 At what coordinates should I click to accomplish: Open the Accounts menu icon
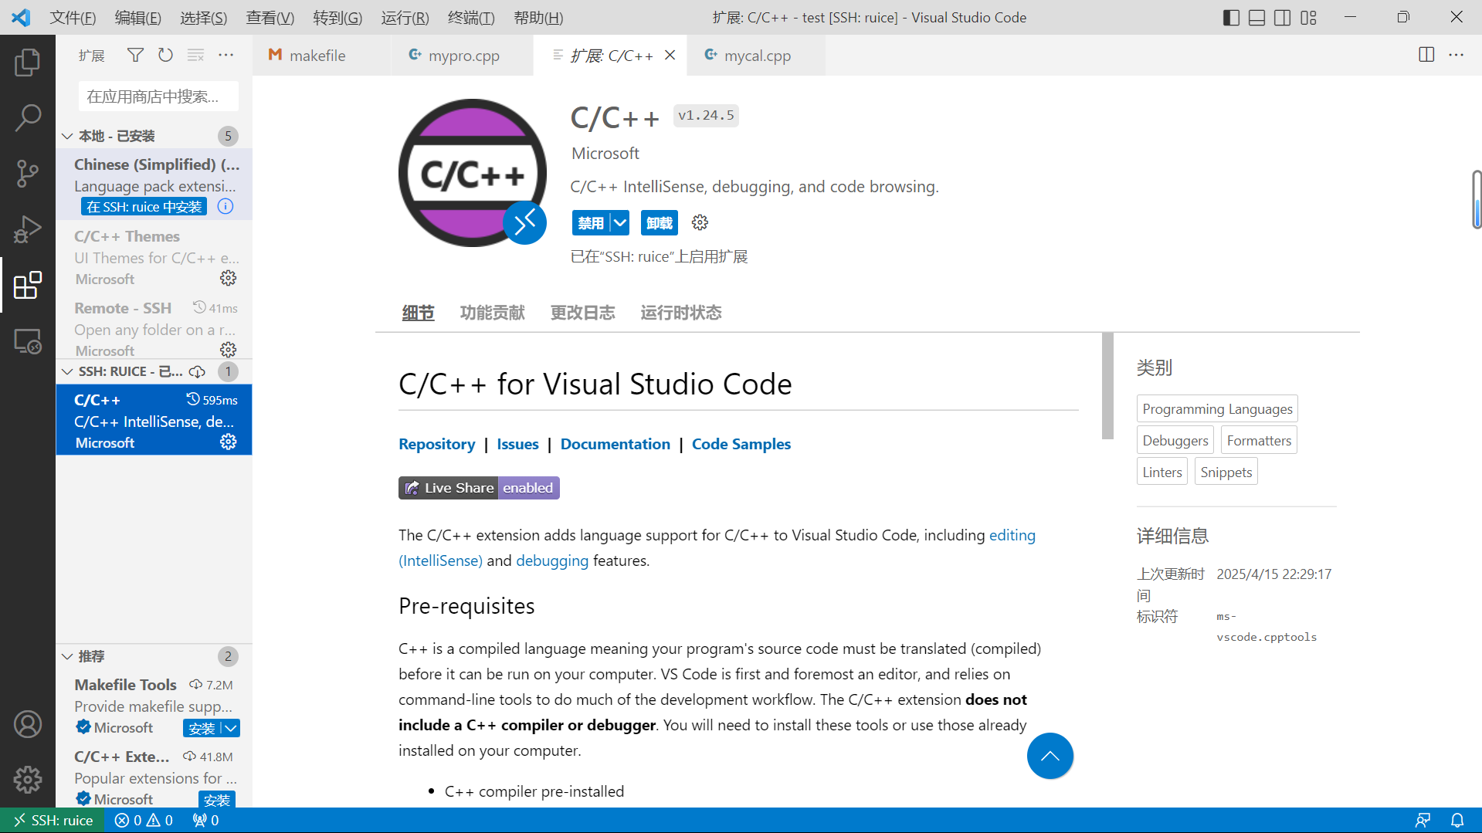(28, 724)
